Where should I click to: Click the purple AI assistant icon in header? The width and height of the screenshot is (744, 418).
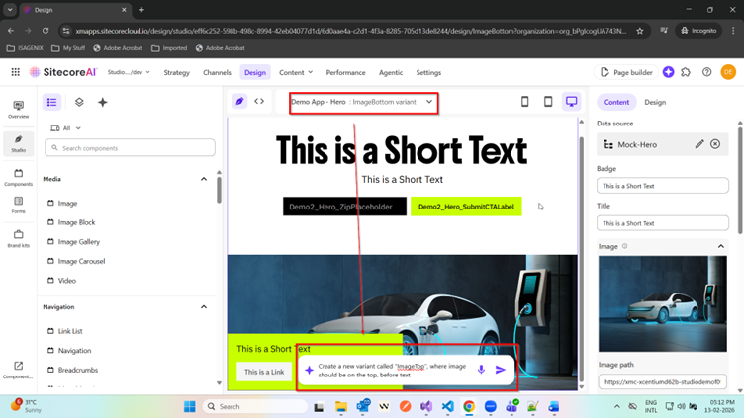point(668,72)
